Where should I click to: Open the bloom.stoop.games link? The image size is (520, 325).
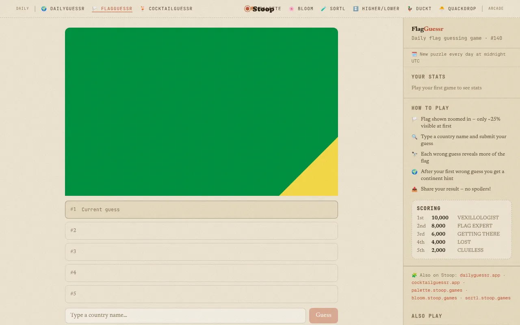coord(434,298)
